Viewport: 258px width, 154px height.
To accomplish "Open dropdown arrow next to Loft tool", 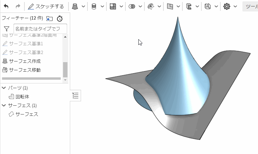I will coord(83,6).
